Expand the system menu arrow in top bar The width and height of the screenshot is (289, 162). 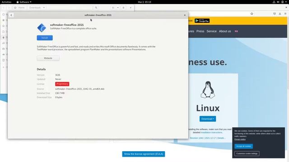[286, 2]
